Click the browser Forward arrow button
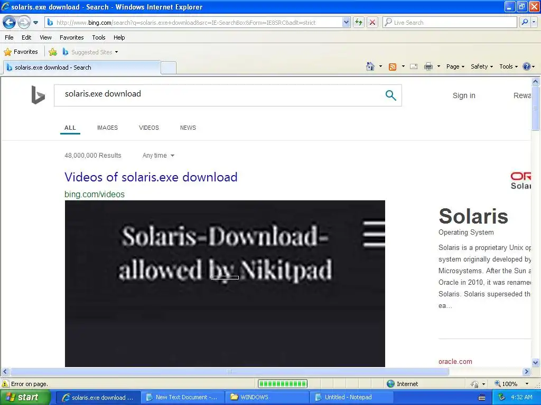 click(24, 23)
